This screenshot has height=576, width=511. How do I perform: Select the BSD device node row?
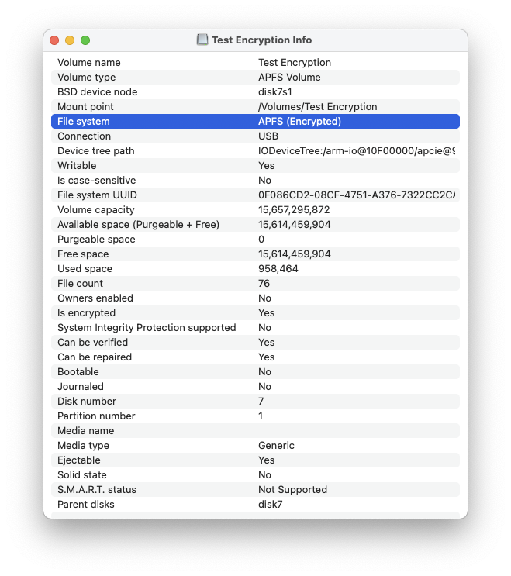pyautogui.click(x=255, y=92)
